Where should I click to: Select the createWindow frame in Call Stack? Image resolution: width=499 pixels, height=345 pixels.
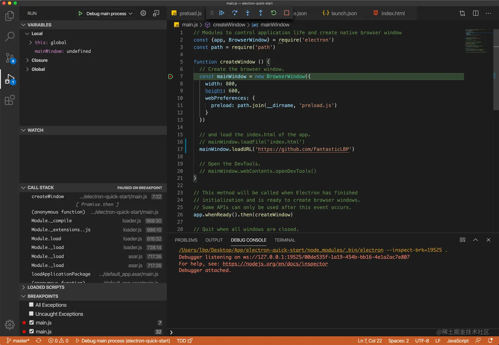coord(48,197)
